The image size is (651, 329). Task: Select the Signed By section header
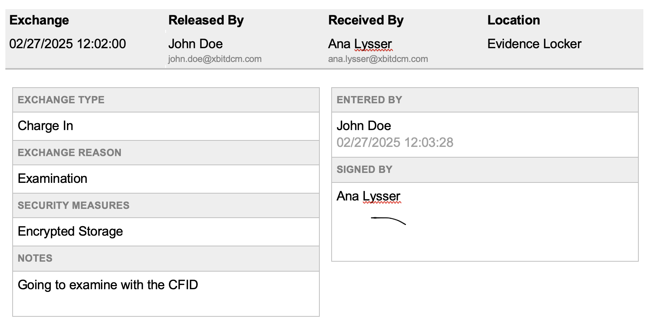coord(485,169)
